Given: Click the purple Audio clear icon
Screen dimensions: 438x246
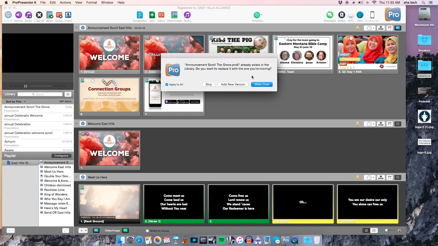Looking at the screenshot, I should pos(28,15).
